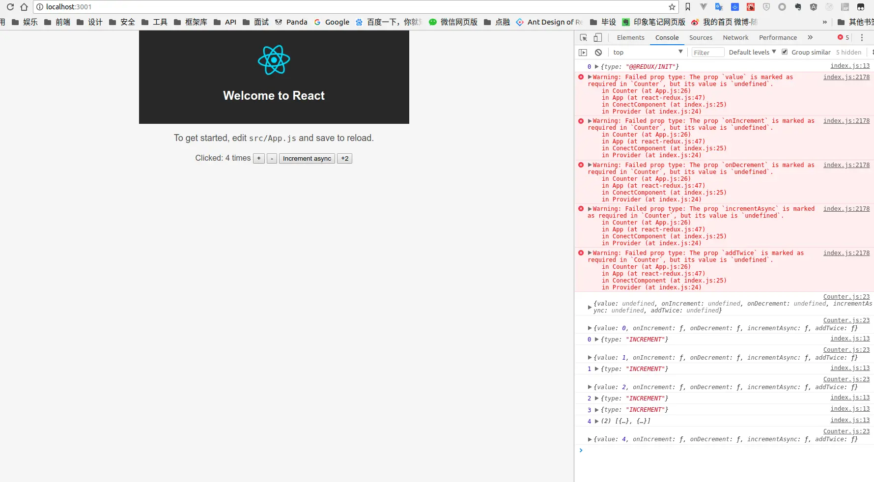The height and width of the screenshot is (482, 874).
Task: Expand the 'incrementAsync' prop warning
Action: coord(590,209)
